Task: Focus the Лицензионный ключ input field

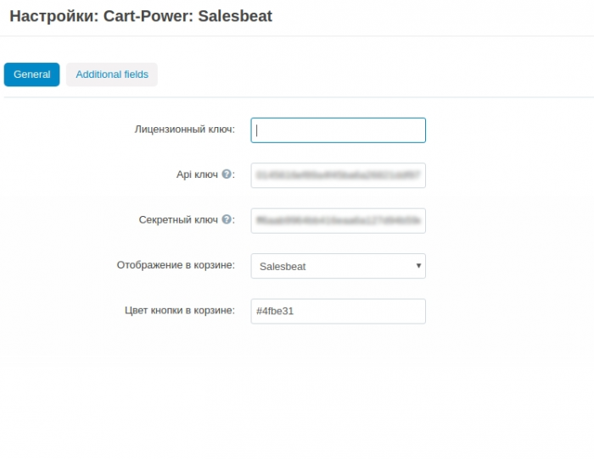Action: pyautogui.click(x=338, y=130)
